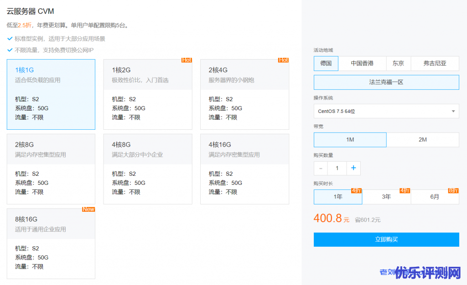Screen dimensions: 467x285
Task: Click the plus icon to increase quantity
Action: [x=353, y=168]
